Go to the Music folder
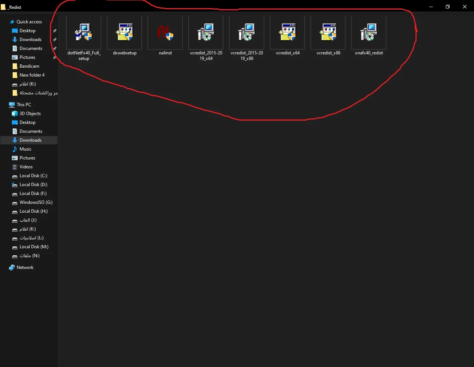This screenshot has width=474, height=367. point(26,149)
